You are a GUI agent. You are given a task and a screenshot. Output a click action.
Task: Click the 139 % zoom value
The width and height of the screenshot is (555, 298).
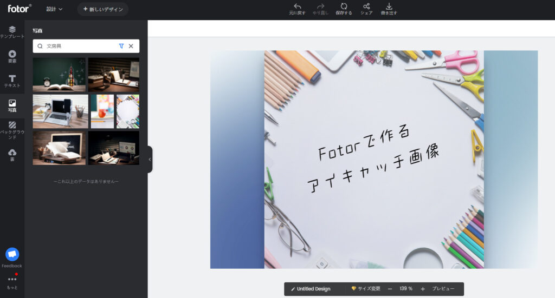(x=406, y=288)
